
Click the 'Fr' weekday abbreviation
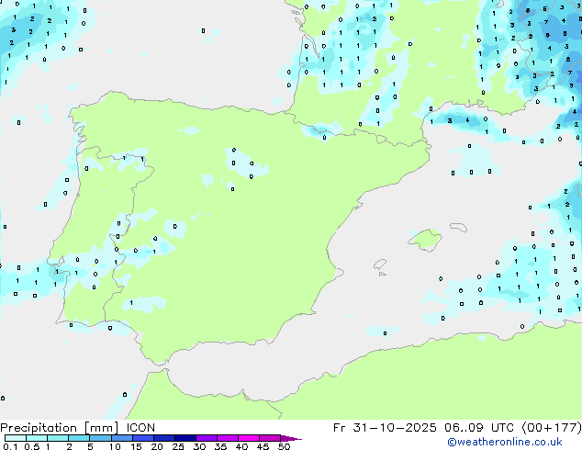[339, 428]
